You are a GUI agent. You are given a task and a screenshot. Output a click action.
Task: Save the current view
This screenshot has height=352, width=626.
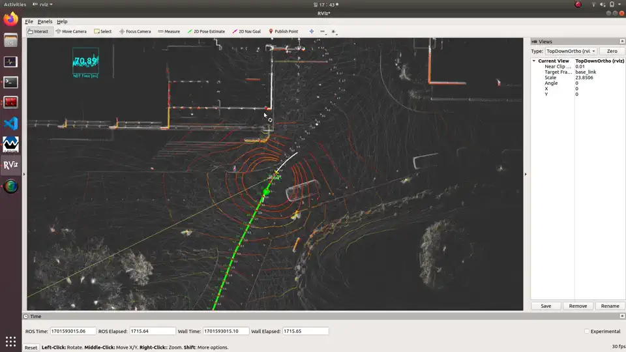(546, 306)
